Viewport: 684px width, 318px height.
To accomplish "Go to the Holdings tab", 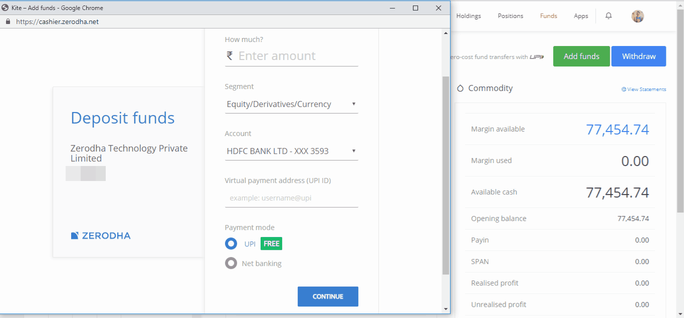I will click(x=469, y=16).
